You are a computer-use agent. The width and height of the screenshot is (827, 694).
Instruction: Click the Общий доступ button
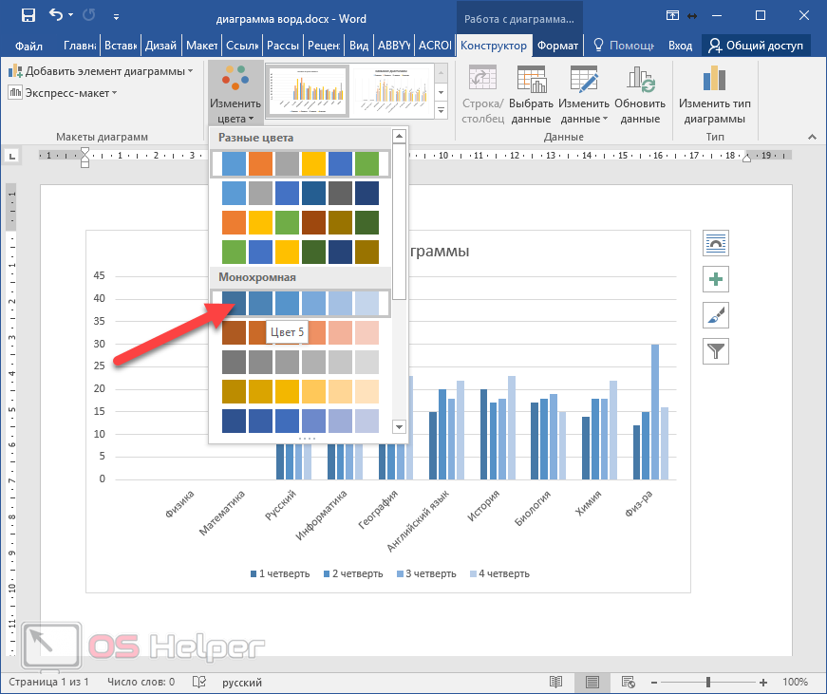[755, 46]
